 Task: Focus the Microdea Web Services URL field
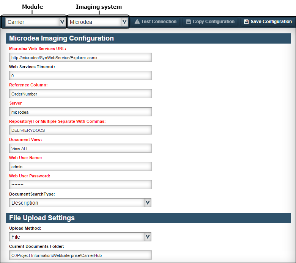pyautogui.click(x=80, y=57)
